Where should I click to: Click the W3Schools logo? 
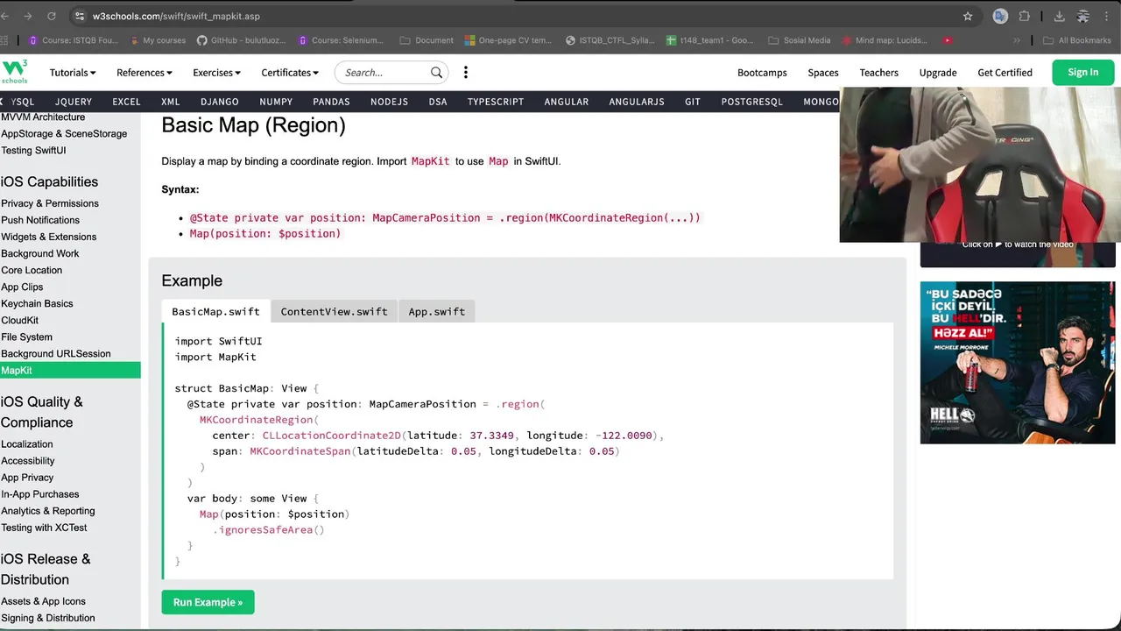click(x=15, y=72)
